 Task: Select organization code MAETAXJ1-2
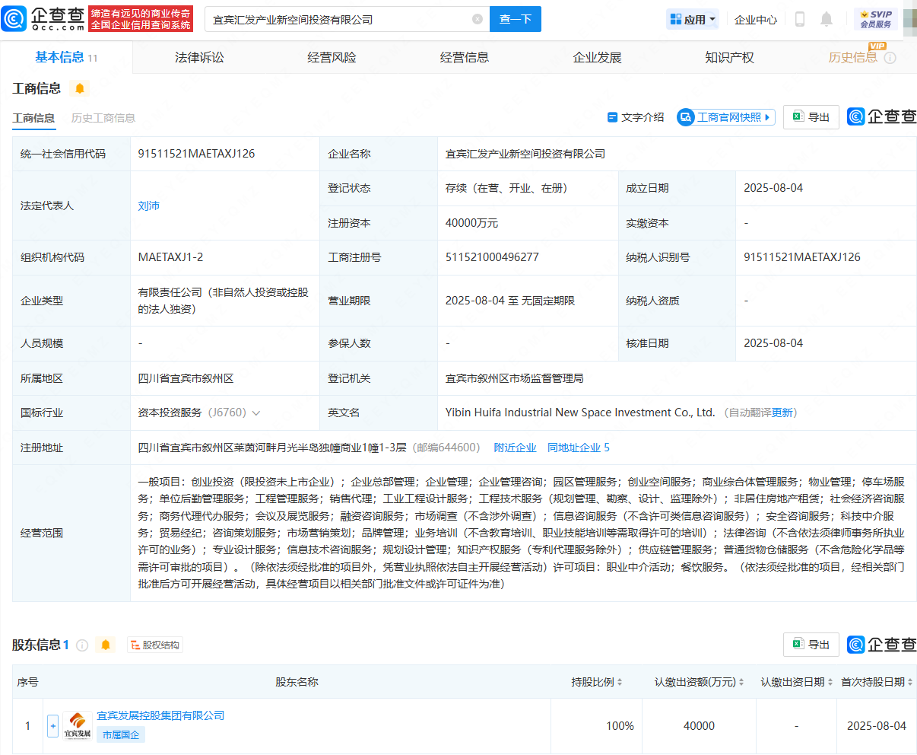tap(170, 257)
